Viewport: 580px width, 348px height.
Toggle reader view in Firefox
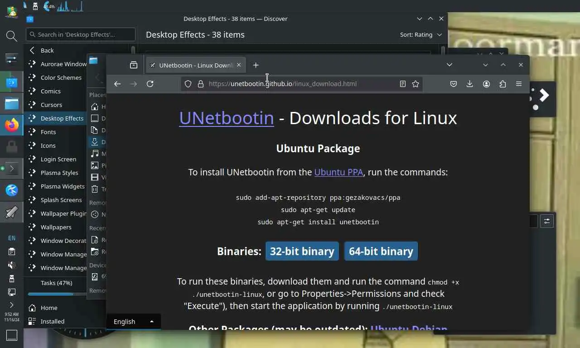point(402,84)
